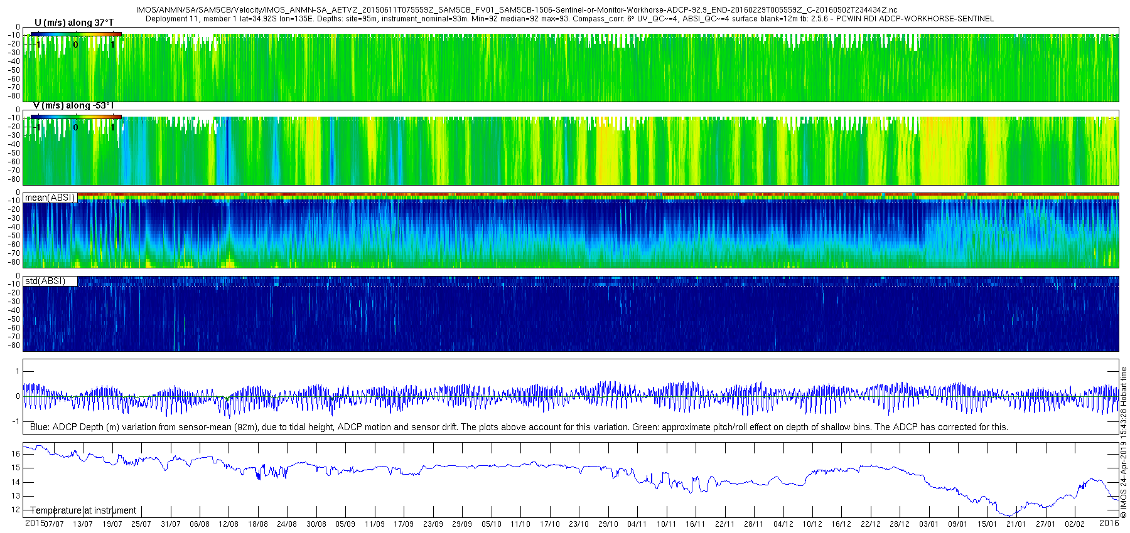Pick the 04/12 date tick label
Viewport: 1130px width, 533px height.
pos(783,524)
